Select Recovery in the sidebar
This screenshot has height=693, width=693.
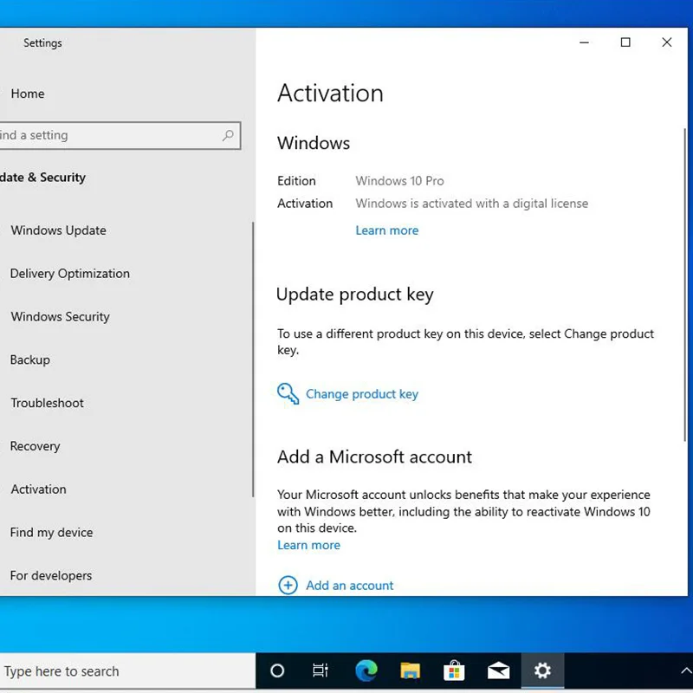tap(36, 446)
